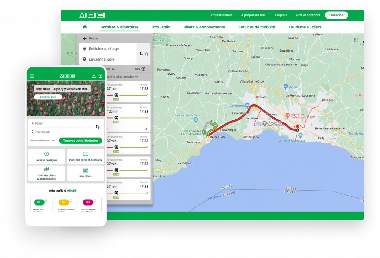Open the A propos de MBC link
Viewport: 380px width, 258px height.
pos(254,15)
